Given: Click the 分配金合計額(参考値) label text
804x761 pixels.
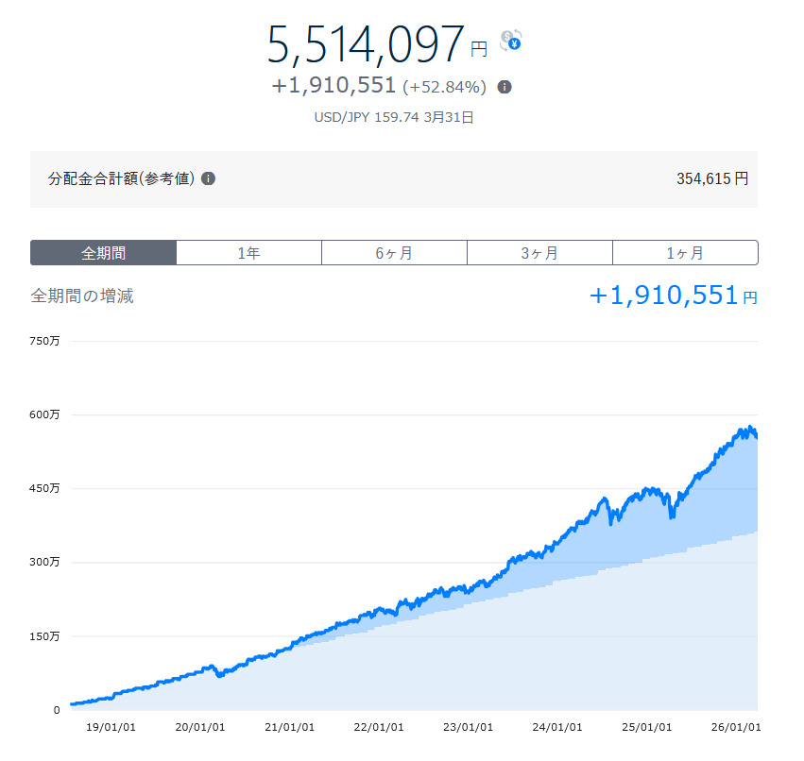Looking at the screenshot, I should pyautogui.click(x=121, y=178).
